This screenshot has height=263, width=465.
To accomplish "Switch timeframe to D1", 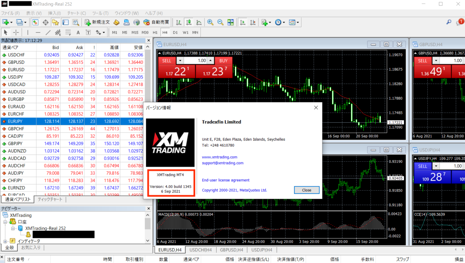I will pyautogui.click(x=175, y=32).
